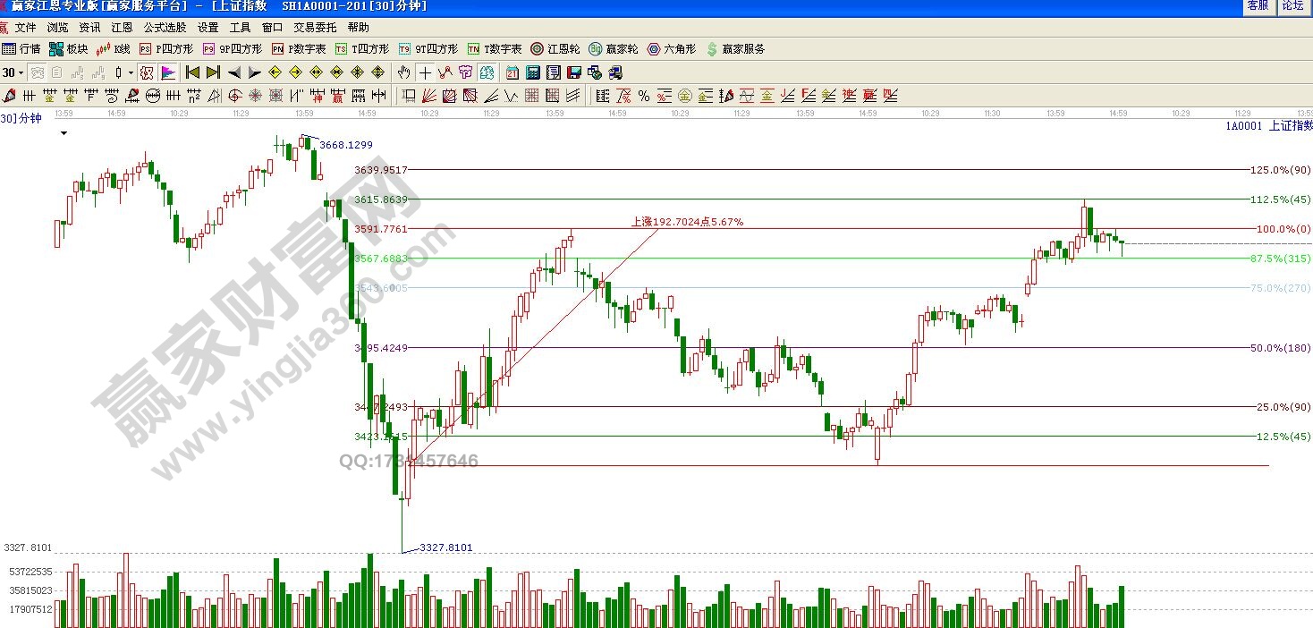Expand the small black triangle under 30分钟
The width and height of the screenshot is (1313, 628).
tap(64, 133)
